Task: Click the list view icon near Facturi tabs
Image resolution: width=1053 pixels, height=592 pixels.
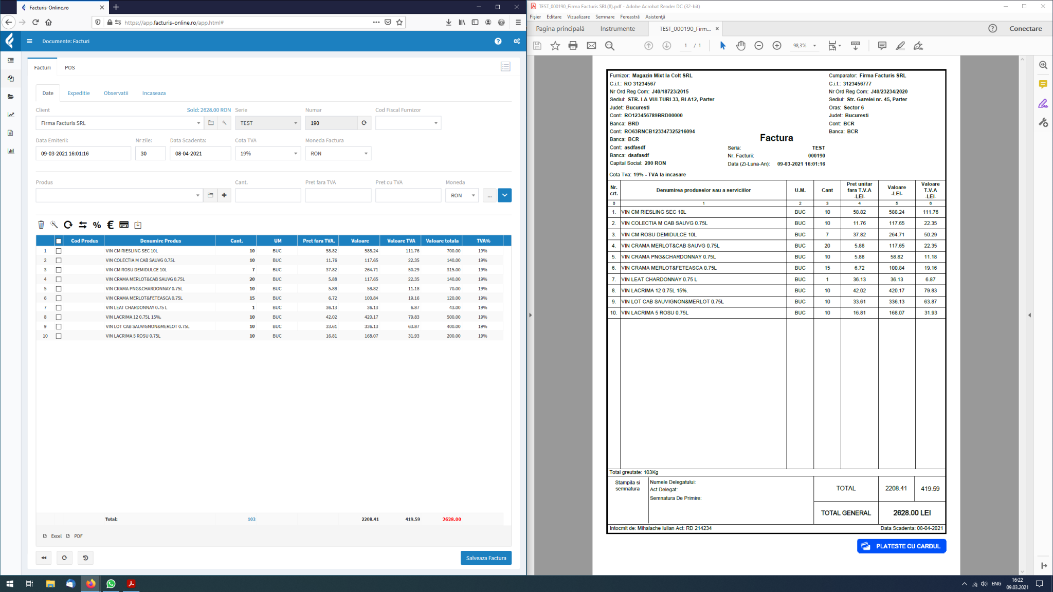Action: tap(505, 67)
